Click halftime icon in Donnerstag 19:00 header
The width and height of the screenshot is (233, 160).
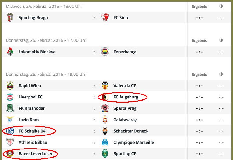tap(221, 74)
